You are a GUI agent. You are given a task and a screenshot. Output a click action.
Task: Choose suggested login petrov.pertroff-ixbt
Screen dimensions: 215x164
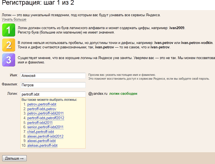42,104
